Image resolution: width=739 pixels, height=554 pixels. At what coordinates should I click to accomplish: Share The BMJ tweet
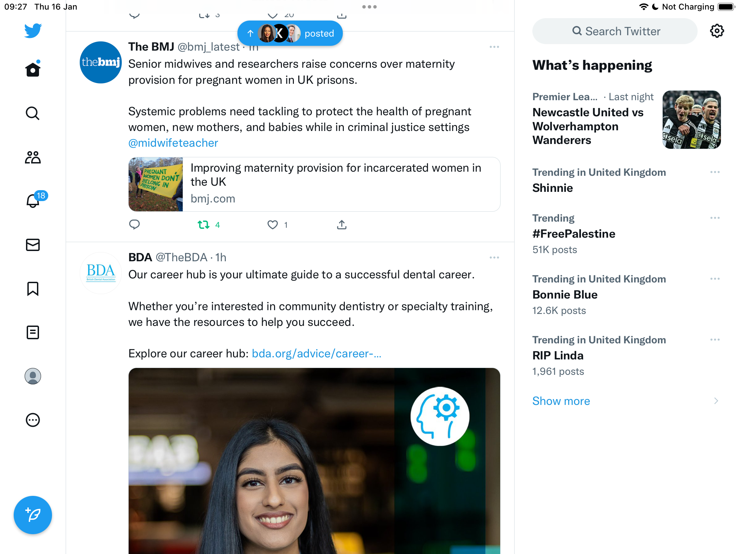342,225
